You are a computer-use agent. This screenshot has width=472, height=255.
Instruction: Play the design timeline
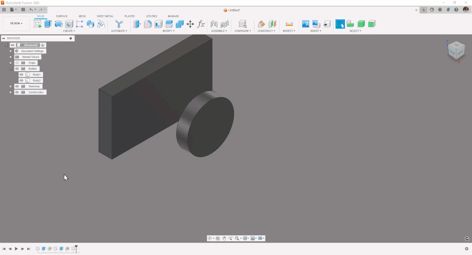(16, 249)
